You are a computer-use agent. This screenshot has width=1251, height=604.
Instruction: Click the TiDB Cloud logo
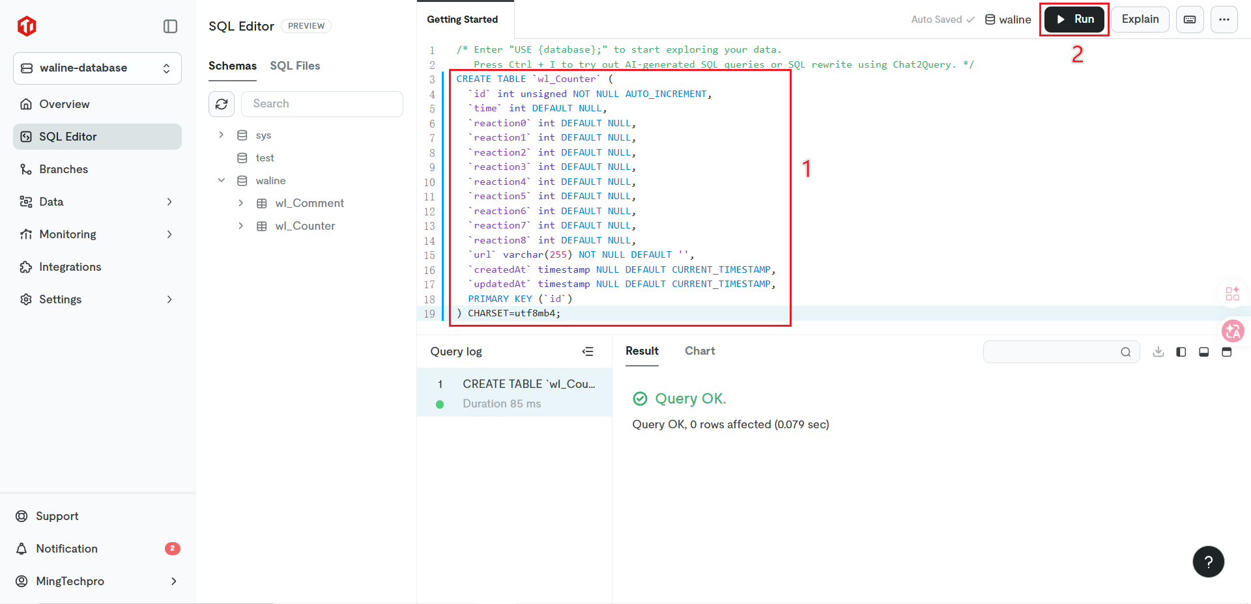pos(27,26)
